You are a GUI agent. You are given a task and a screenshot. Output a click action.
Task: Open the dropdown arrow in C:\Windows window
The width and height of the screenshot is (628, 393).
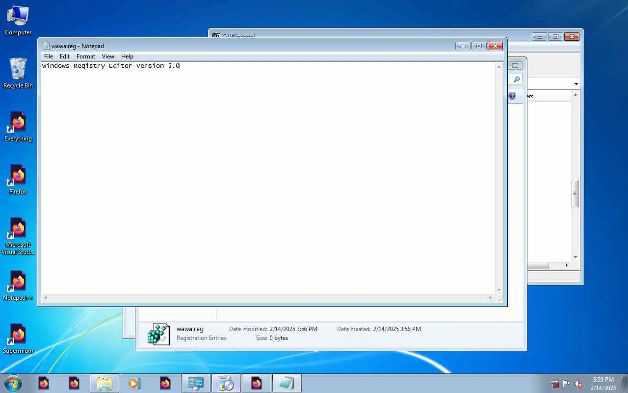576,84
